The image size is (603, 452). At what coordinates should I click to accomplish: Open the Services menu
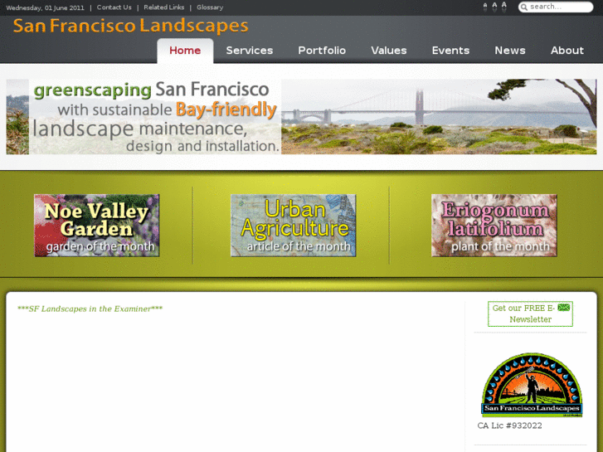pyautogui.click(x=249, y=51)
